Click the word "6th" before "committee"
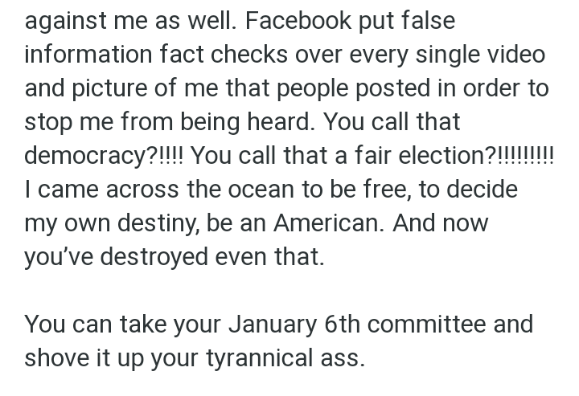This screenshot has width=579, height=396. point(342,325)
